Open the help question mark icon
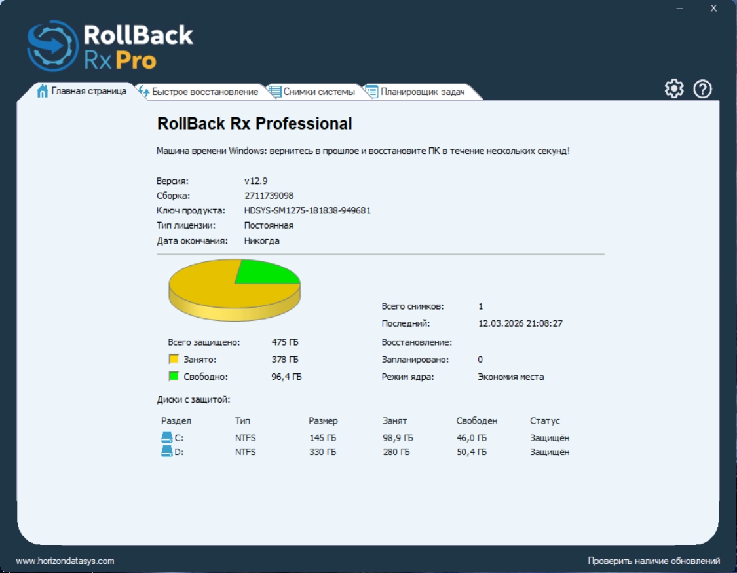The width and height of the screenshot is (737, 573). click(703, 89)
